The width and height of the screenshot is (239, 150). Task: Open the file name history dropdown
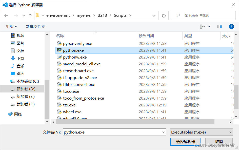[x=164, y=132]
